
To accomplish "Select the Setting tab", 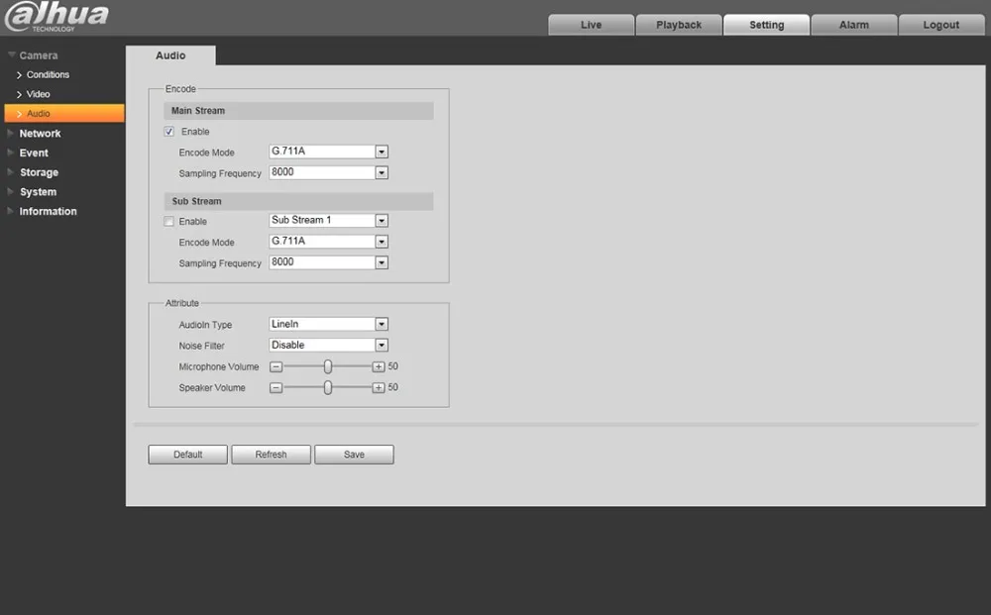I will [767, 25].
